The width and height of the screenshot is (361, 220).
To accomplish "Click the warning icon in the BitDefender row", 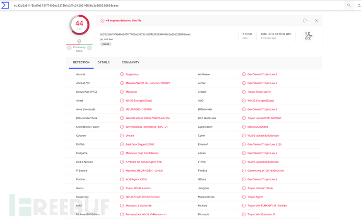I will pos(244,109).
